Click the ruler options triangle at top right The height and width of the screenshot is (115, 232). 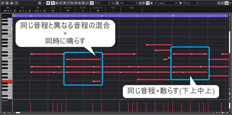(x=230, y=16)
